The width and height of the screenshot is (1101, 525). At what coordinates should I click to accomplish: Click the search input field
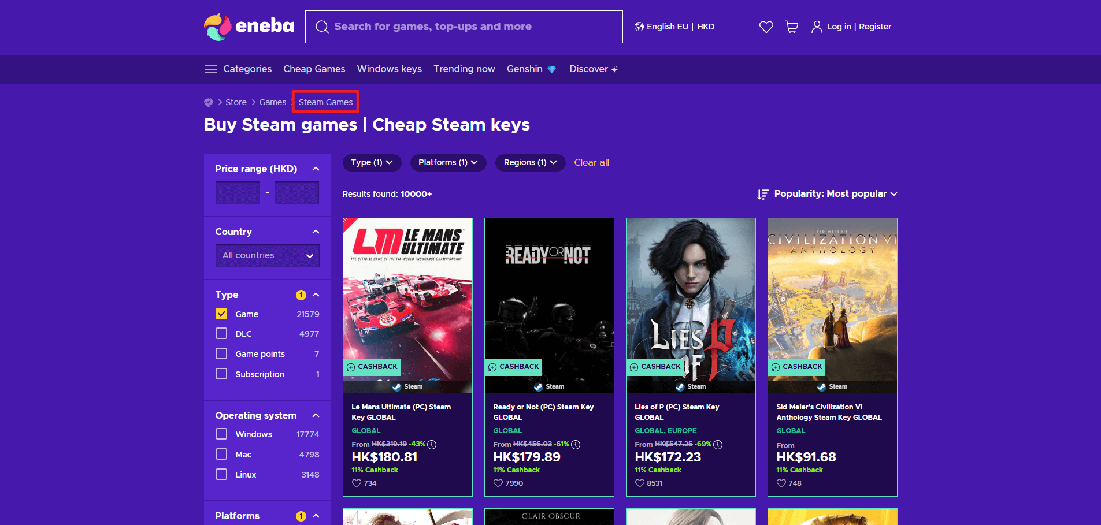(x=464, y=27)
